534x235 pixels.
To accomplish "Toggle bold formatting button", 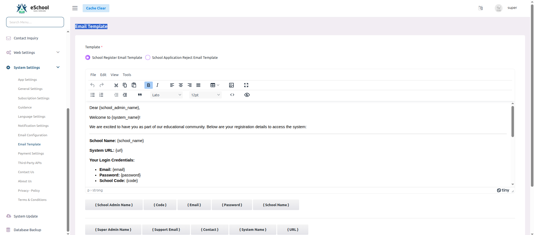I will 148,85.
